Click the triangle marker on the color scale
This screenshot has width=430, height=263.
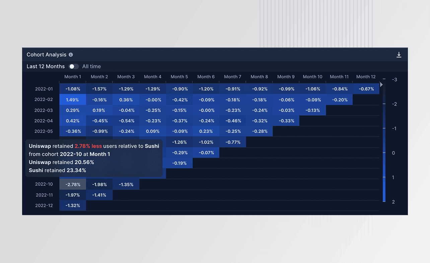(381, 85)
